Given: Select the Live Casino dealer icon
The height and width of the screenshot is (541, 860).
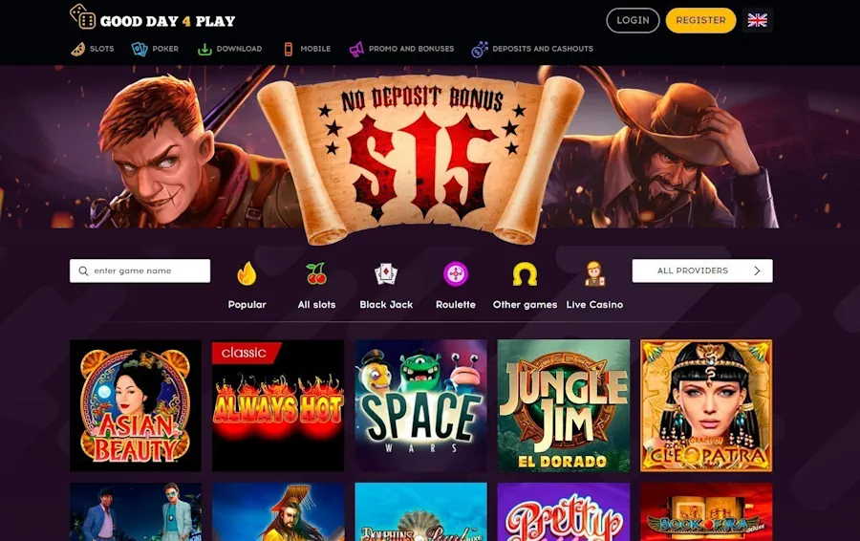Looking at the screenshot, I should [594, 273].
